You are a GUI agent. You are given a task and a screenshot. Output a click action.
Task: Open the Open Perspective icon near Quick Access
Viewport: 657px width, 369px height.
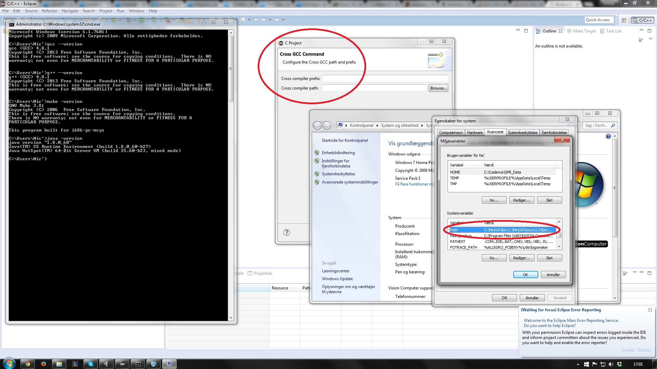[624, 20]
